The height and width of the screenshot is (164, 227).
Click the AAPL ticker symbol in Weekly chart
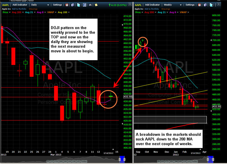tap(138, 5)
